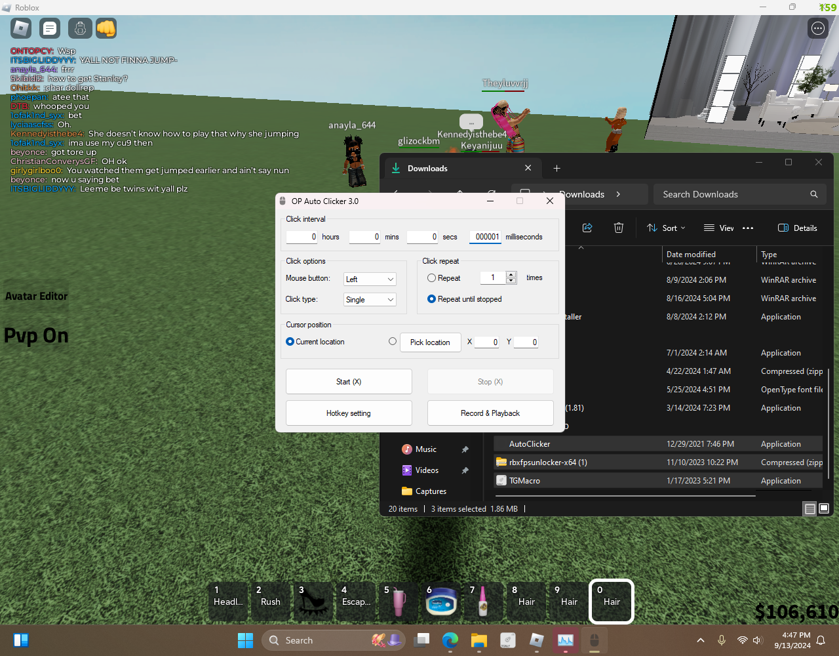Open File Explorer from the taskbar
Viewport: 839px width, 656px height.
(x=479, y=640)
